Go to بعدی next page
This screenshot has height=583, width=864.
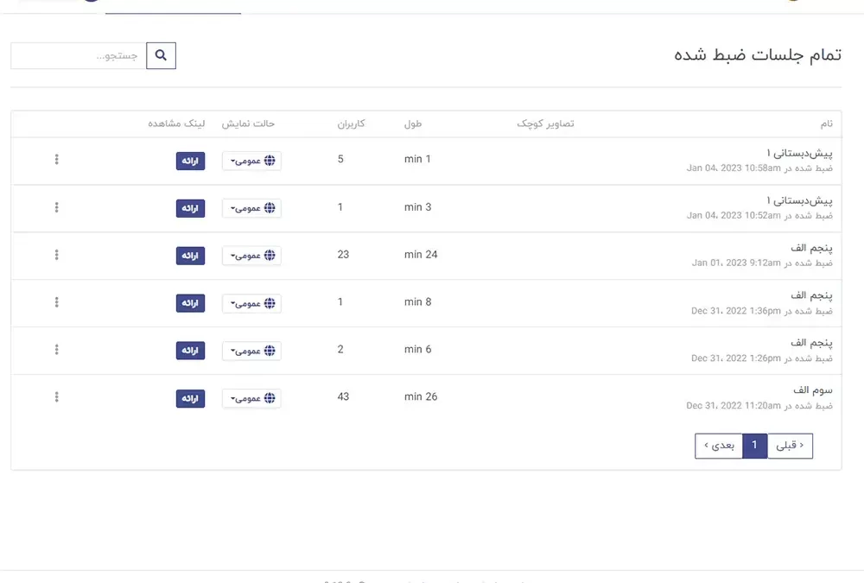click(719, 446)
